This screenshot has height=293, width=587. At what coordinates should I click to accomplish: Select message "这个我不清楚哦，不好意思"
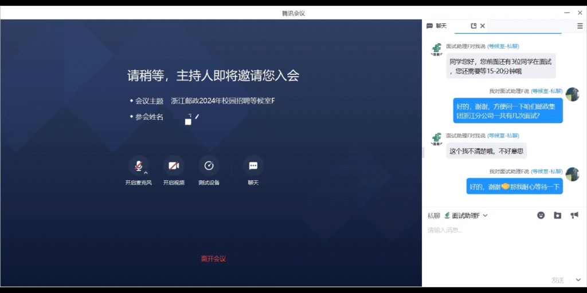coord(486,151)
